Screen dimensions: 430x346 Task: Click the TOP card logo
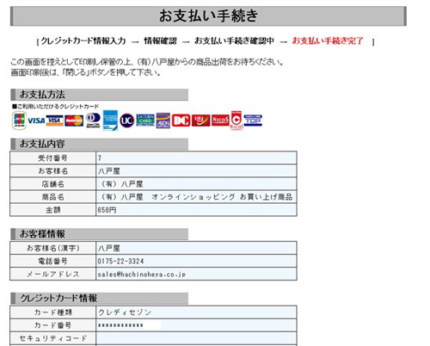click(x=253, y=120)
